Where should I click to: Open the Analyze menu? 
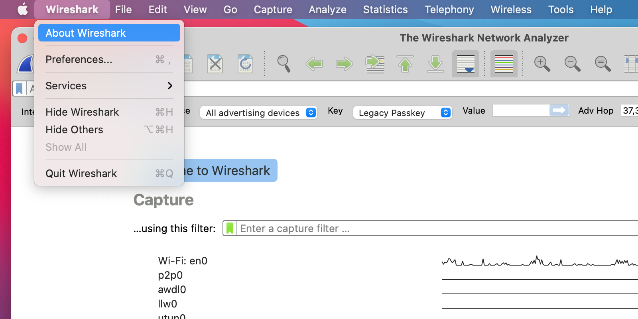(328, 10)
